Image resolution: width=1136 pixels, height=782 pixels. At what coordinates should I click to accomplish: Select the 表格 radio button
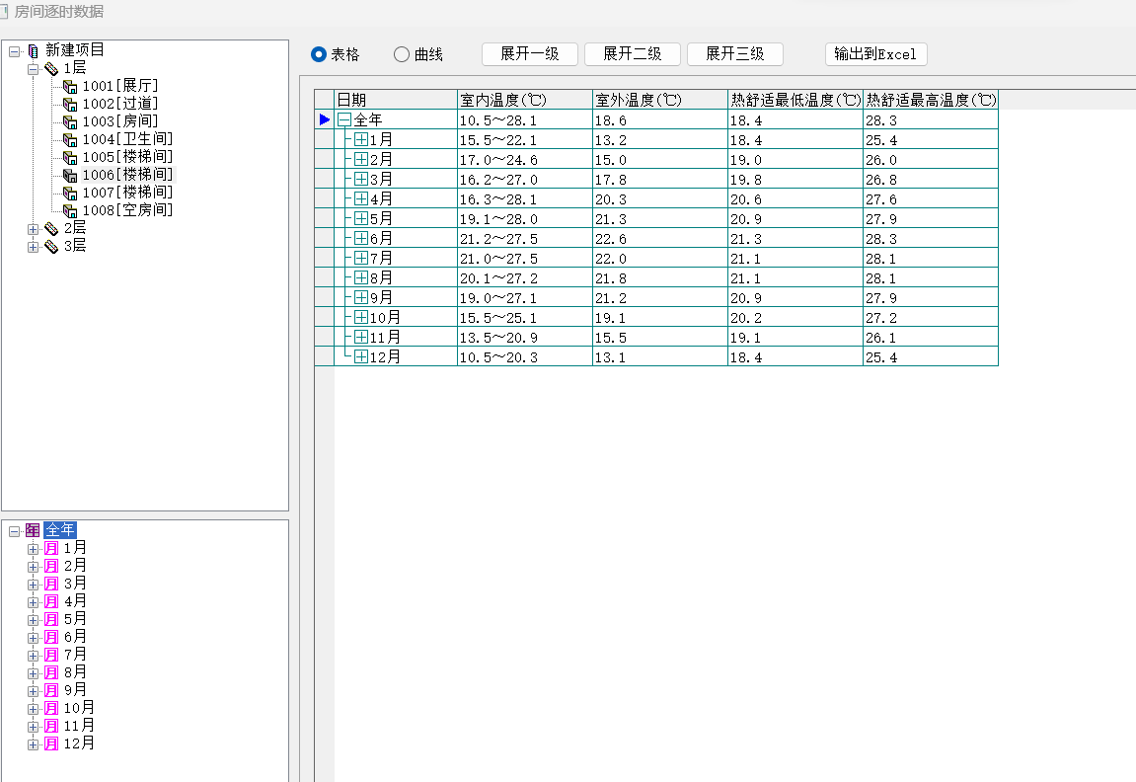(x=319, y=54)
